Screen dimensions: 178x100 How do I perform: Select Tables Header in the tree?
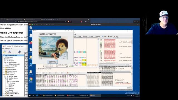[x=14, y=81]
